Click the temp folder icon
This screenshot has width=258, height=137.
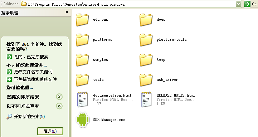146,60
